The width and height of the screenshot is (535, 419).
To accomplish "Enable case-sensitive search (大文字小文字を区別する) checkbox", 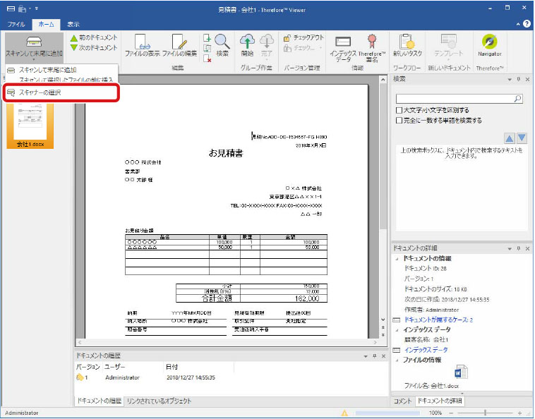I will click(399, 111).
